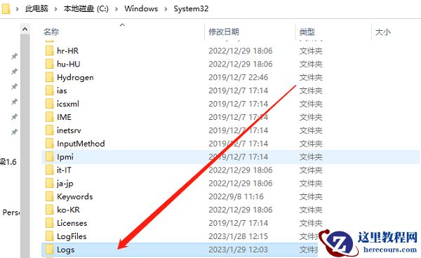Click the navigation pane scrollbar track
The width and height of the screenshot is (421, 258).
(x=25, y=146)
